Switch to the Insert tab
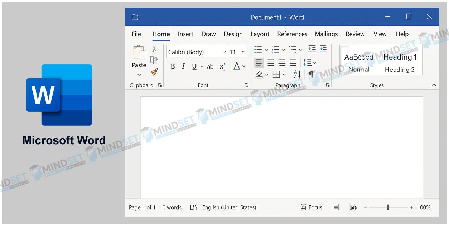Viewport: 449px width, 226px height. tap(185, 34)
